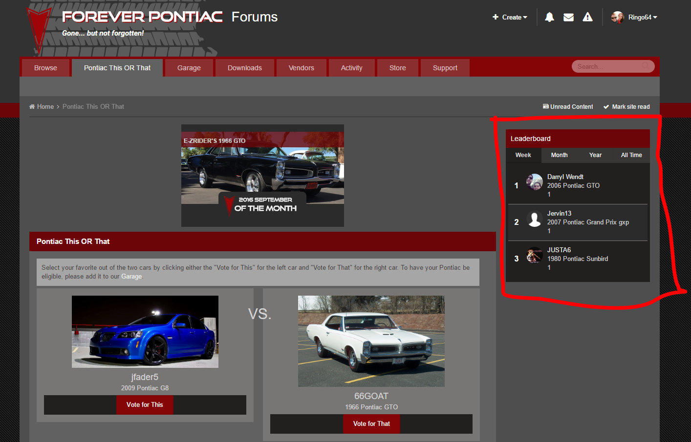
Task: Open the messages envelope icon
Action: pyautogui.click(x=568, y=17)
